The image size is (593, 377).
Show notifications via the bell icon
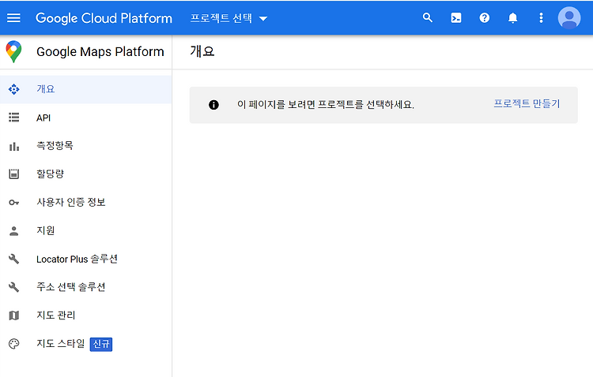coord(512,17)
